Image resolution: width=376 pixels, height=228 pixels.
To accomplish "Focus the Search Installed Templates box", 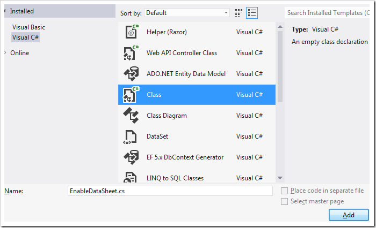I will click(x=327, y=13).
